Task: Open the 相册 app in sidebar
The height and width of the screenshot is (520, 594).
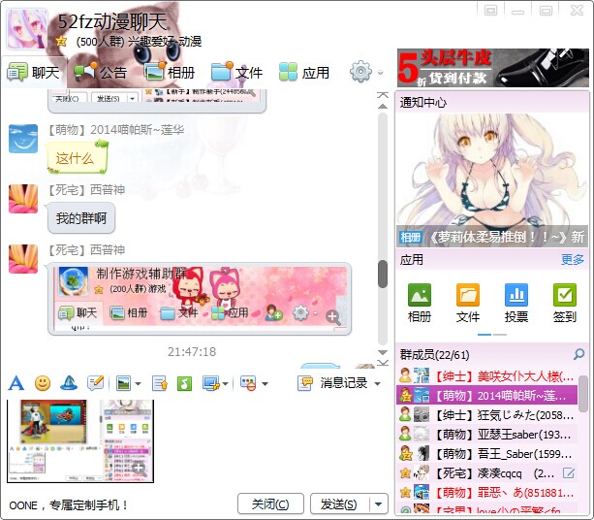Action: [420, 303]
